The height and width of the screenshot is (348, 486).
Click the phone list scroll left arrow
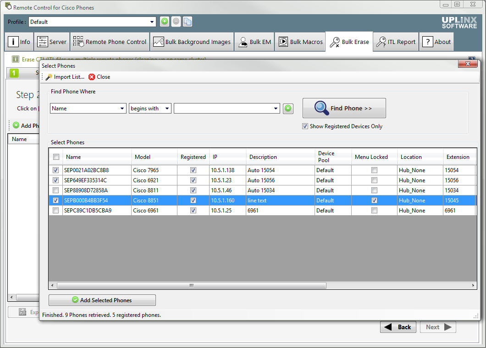52,285
